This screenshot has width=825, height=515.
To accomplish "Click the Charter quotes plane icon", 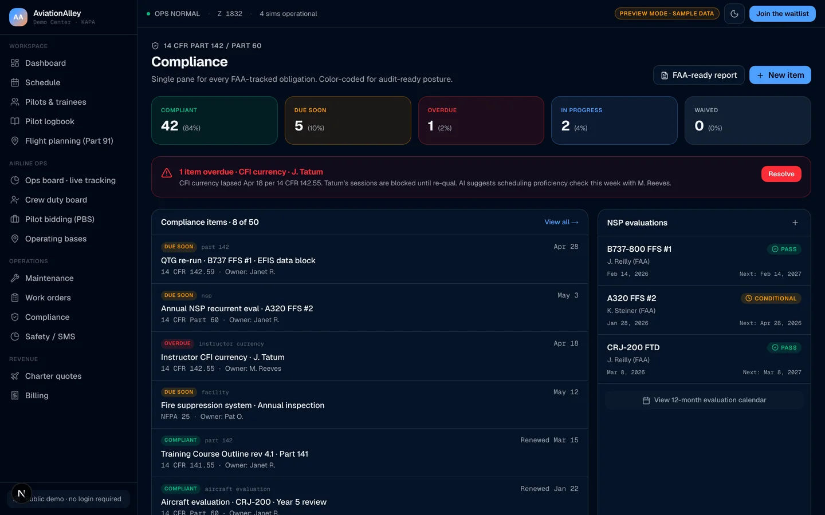I will (15, 376).
